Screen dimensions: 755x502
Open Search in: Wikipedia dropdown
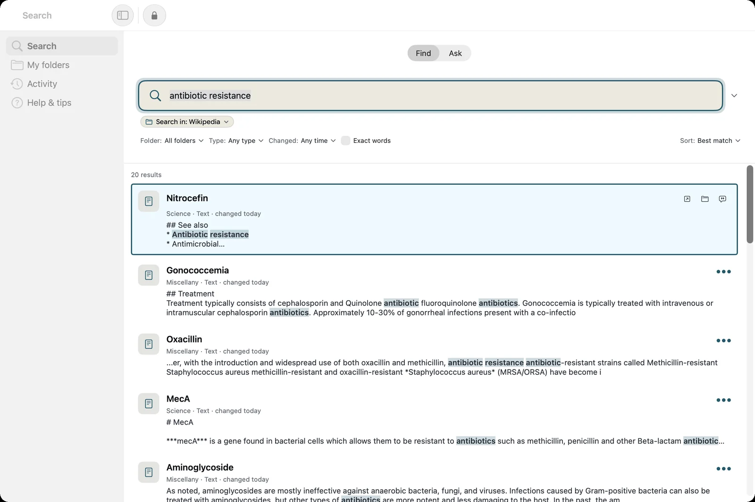tap(187, 122)
